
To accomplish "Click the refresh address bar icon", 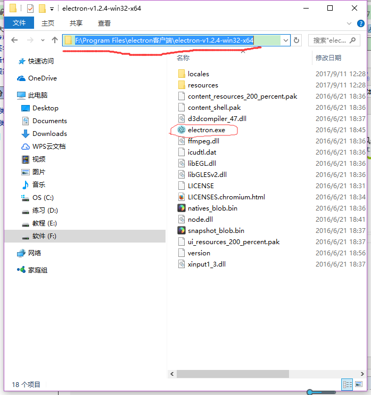I will point(296,41).
